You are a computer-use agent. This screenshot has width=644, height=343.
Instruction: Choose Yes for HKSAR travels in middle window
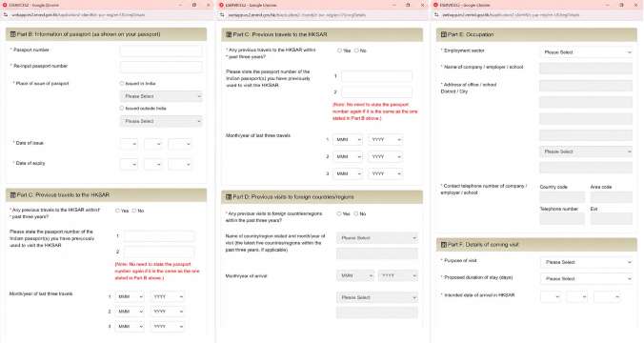pos(339,50)
